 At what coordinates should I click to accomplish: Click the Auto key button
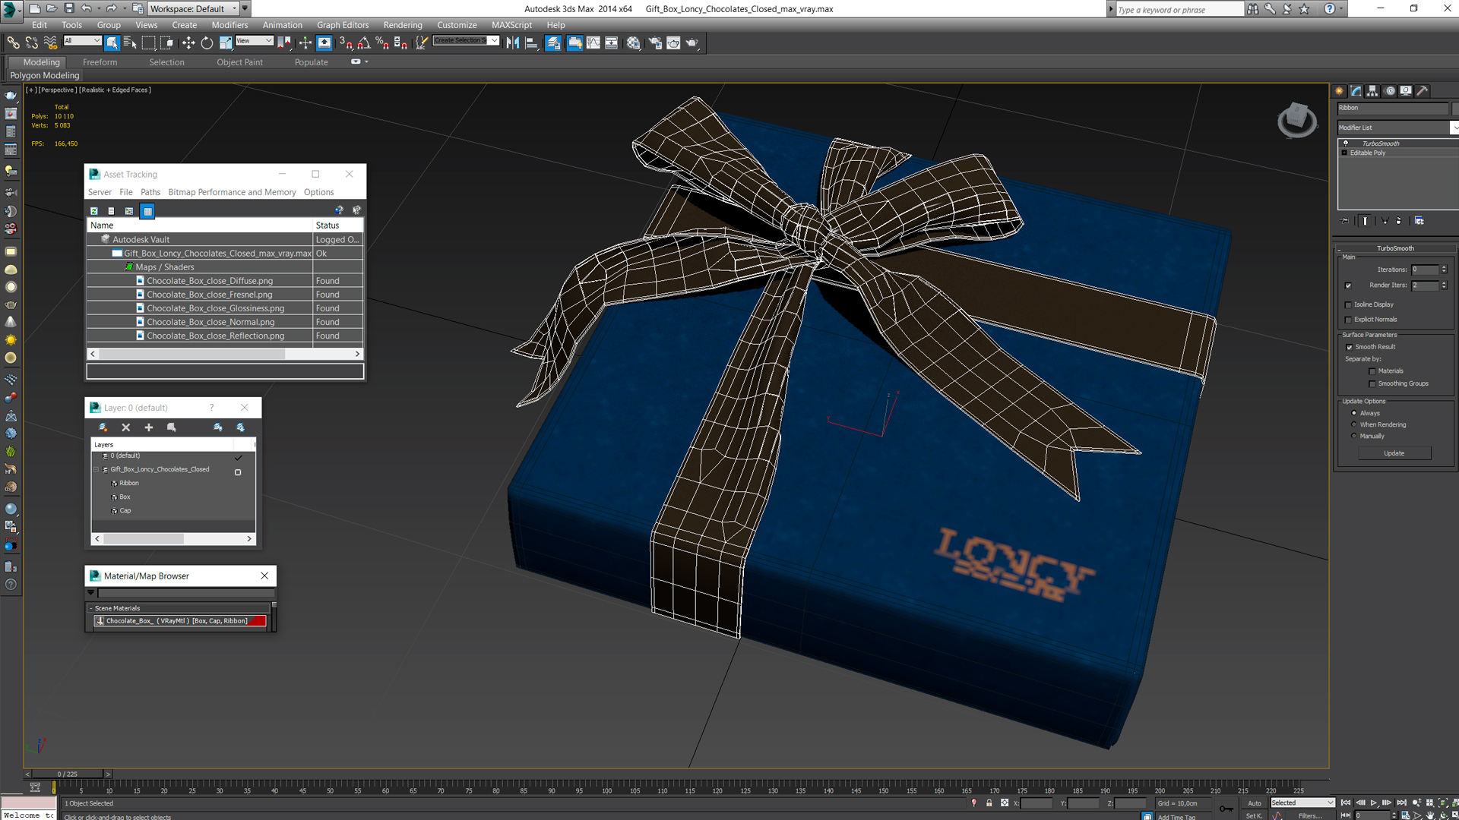pos(1254,803)
